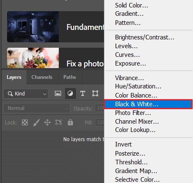
Task: Open the Fundamentals tutorial title
Action: click(x=85, y=27)
